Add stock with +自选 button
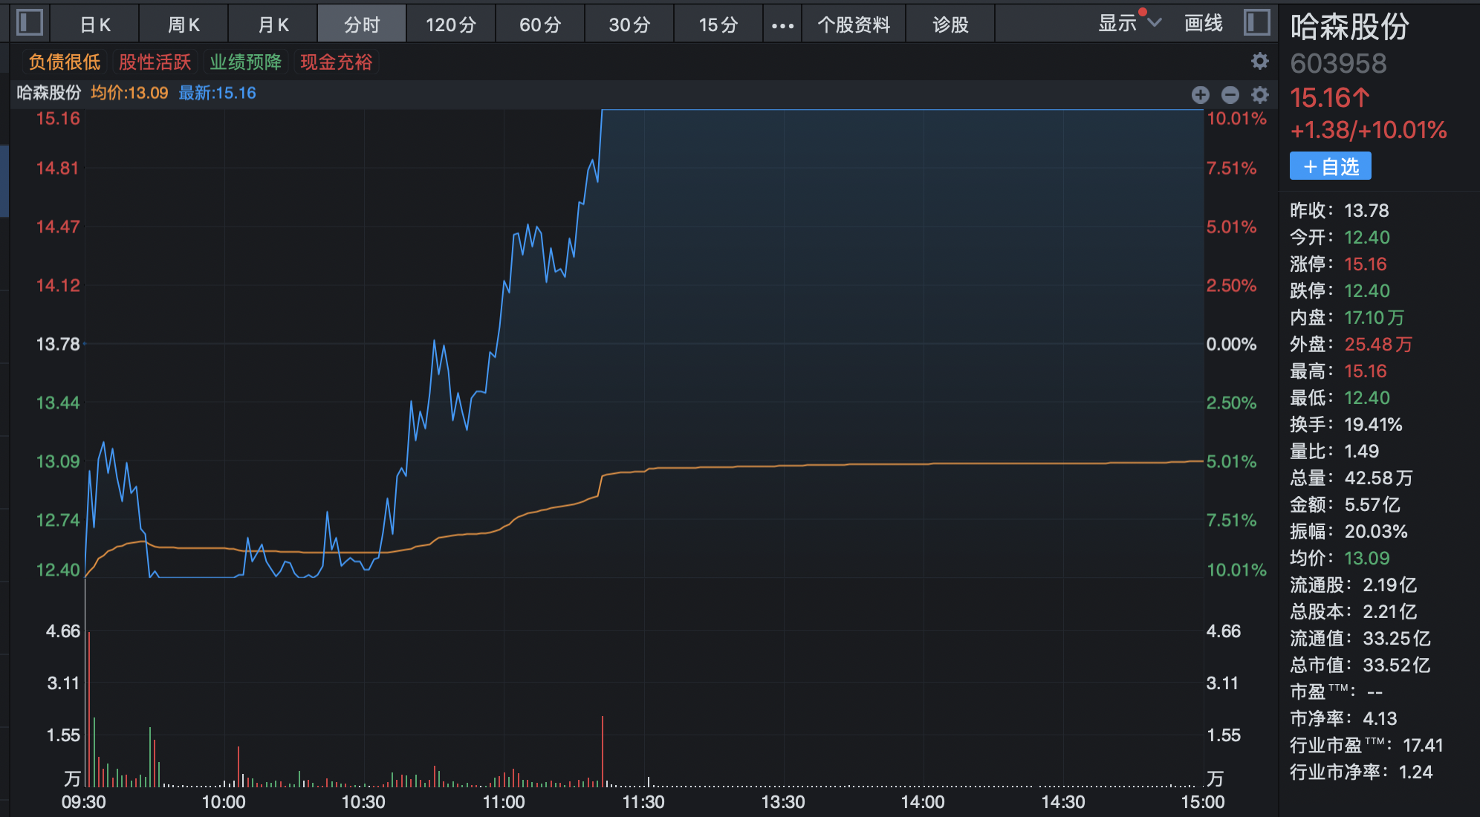1480x817 pixels. click(1330, 166)
